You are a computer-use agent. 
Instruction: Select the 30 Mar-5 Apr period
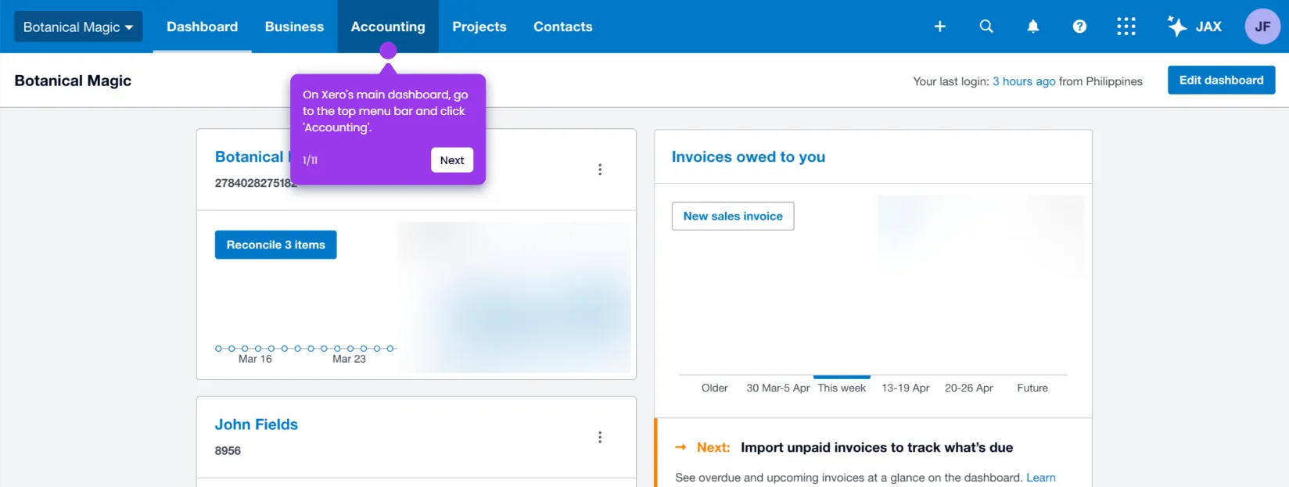pyautogui.click(x=777, y=388)
